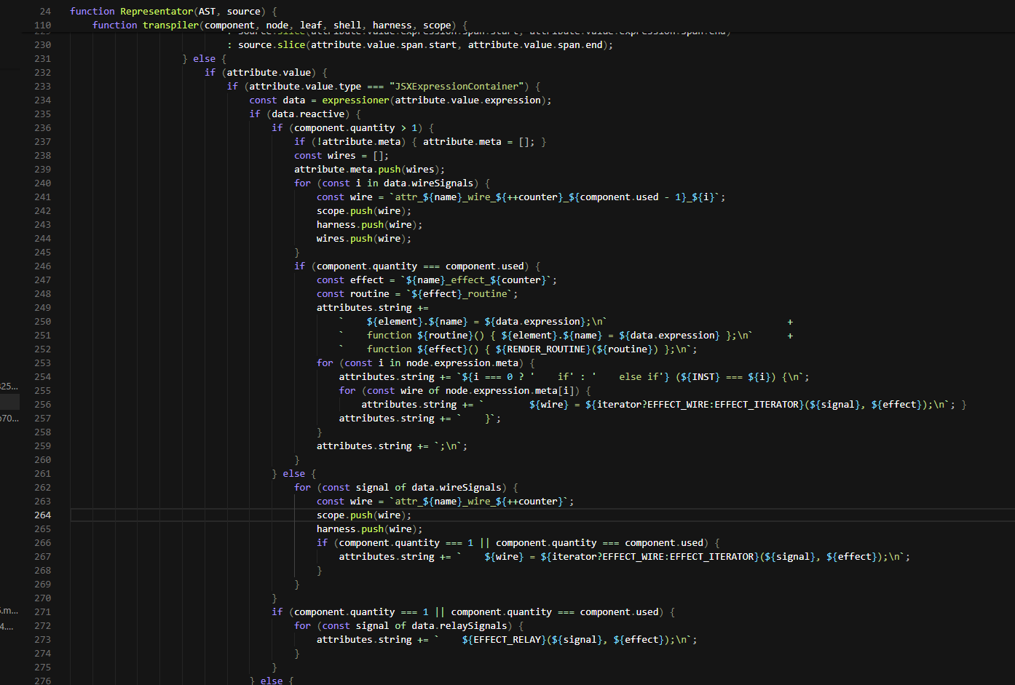1015x685 pixels.
Task: Select line number 110 in the gutter
Action: (42, 25)
